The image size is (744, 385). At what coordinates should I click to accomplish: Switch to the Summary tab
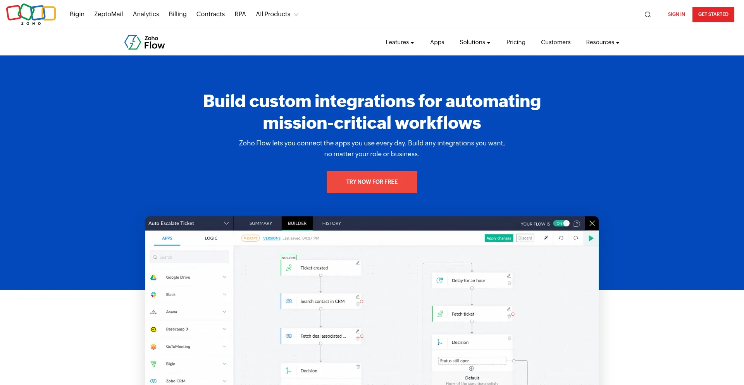(x=261, y=223)
